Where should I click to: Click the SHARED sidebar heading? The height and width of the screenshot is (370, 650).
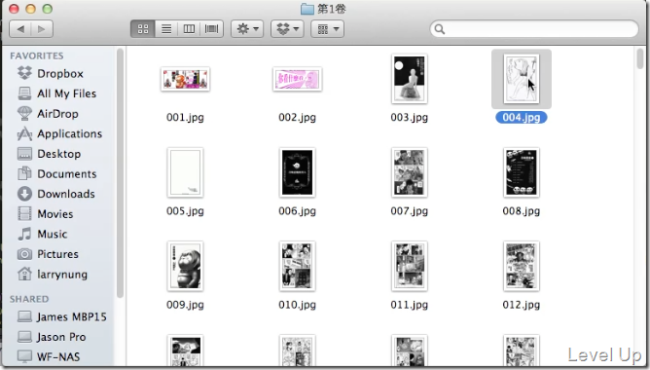pos(29,299)
